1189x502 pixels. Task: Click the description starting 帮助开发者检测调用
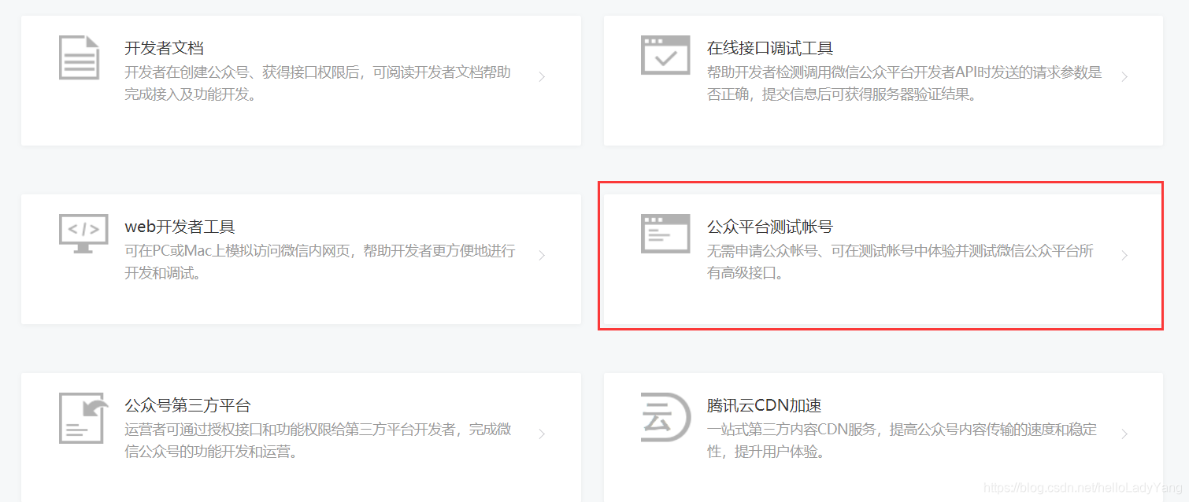point(905,83)
